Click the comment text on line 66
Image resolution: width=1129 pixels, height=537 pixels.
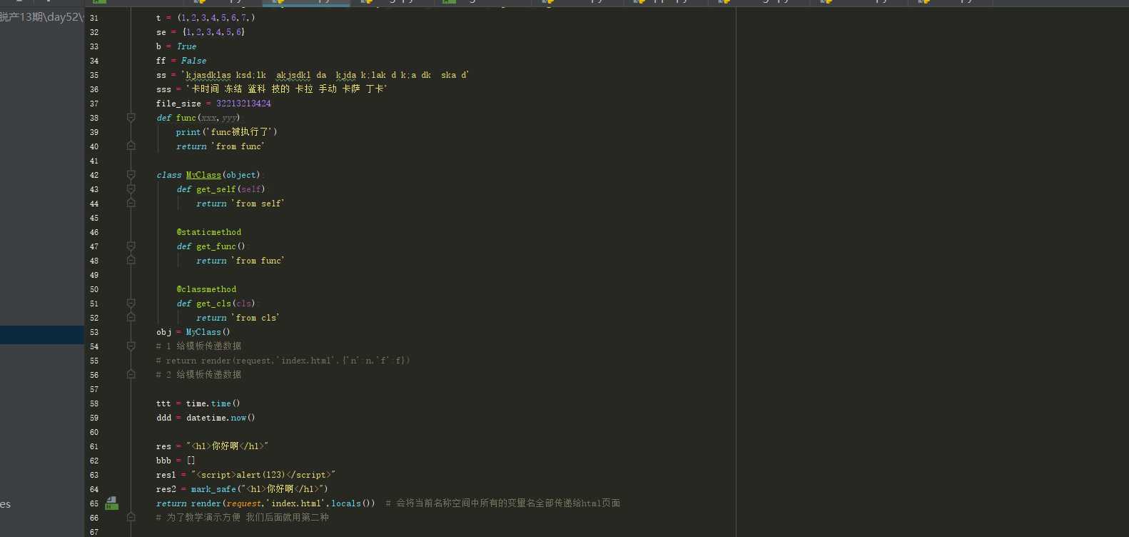point(243,518)
